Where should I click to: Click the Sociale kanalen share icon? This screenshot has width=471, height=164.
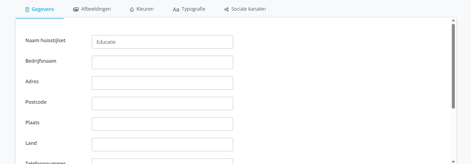click(226, 9)
